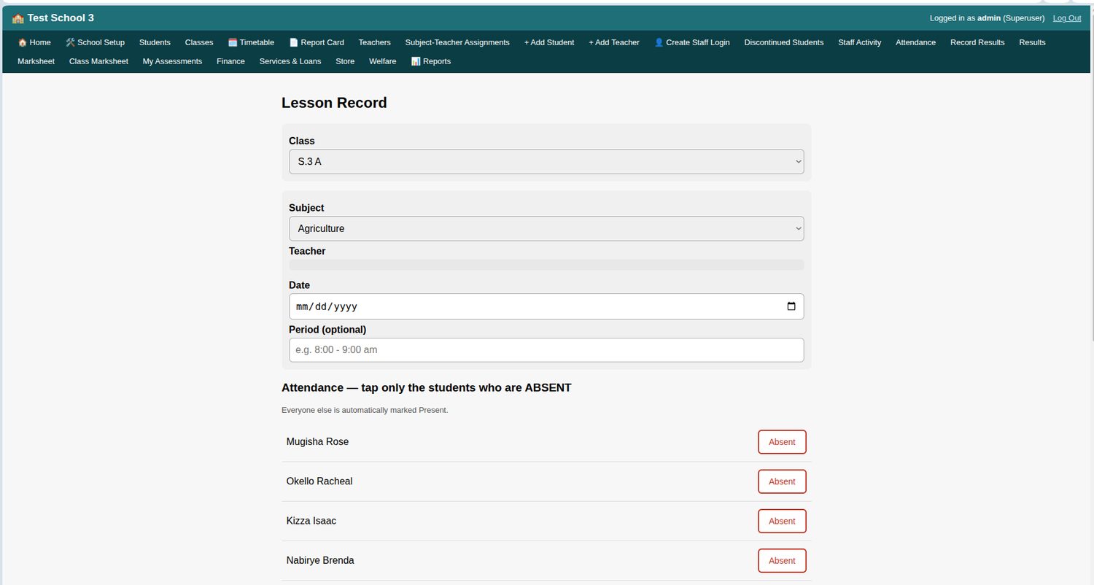The image size is (1094, 585).
Task: Open Services & Loans
Action: click(290, 61)
